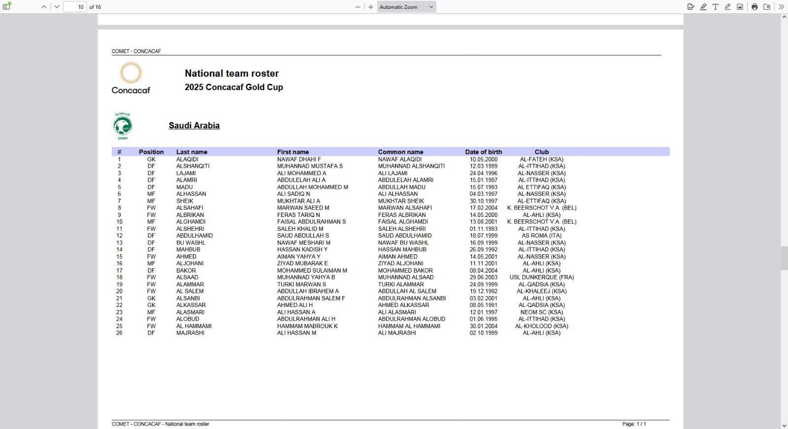Click the scrollbar down arrow
Screen dimensions: 788x429
(x=784, y=426)
